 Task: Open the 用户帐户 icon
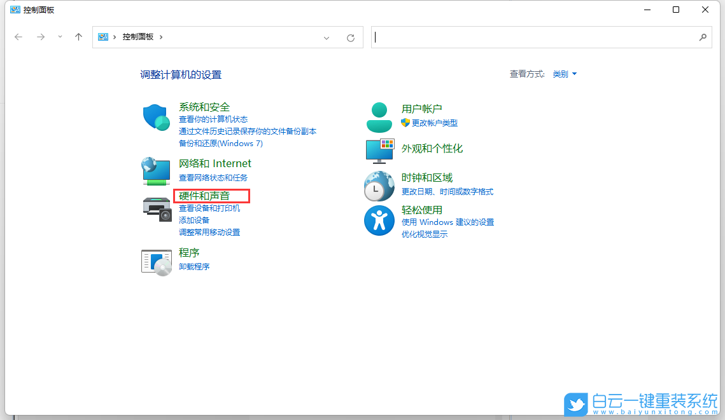pyautogui.click(x=379, y=116)
